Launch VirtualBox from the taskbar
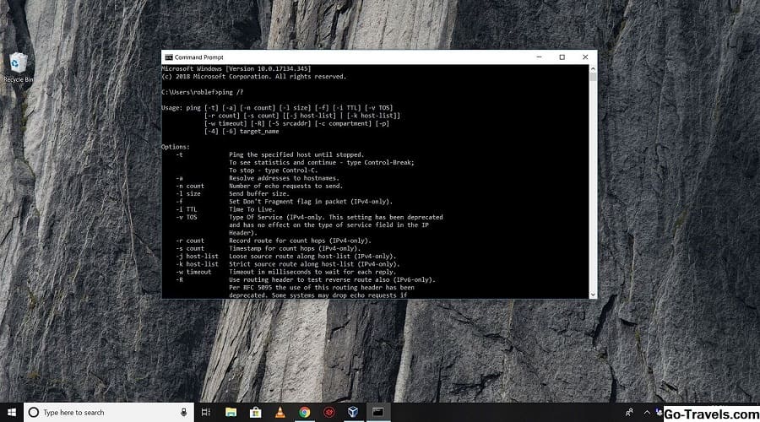The width and height of the screenshot is (760, 422). (354, 412)
